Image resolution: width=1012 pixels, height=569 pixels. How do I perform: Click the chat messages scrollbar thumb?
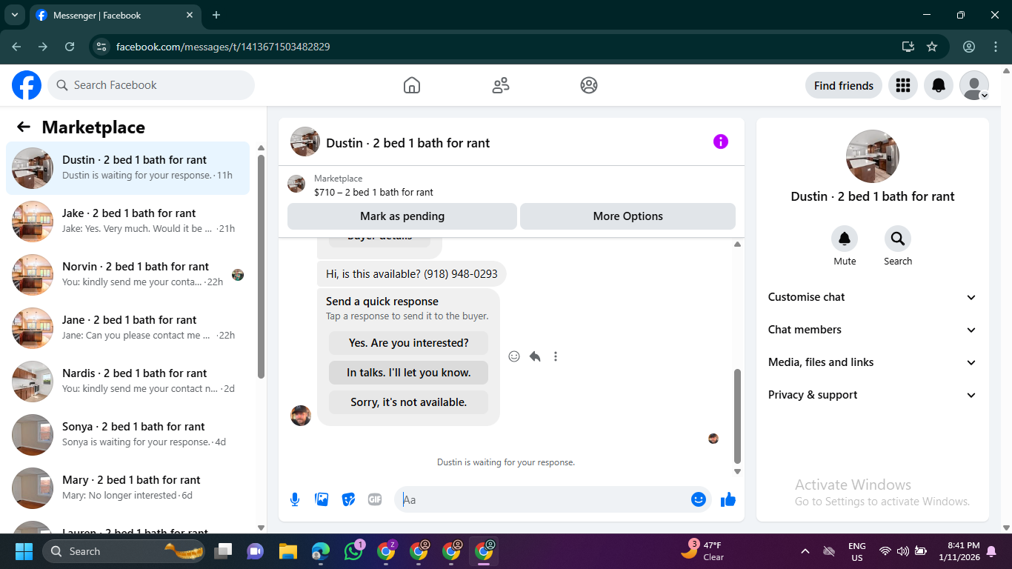coord(737,416)
